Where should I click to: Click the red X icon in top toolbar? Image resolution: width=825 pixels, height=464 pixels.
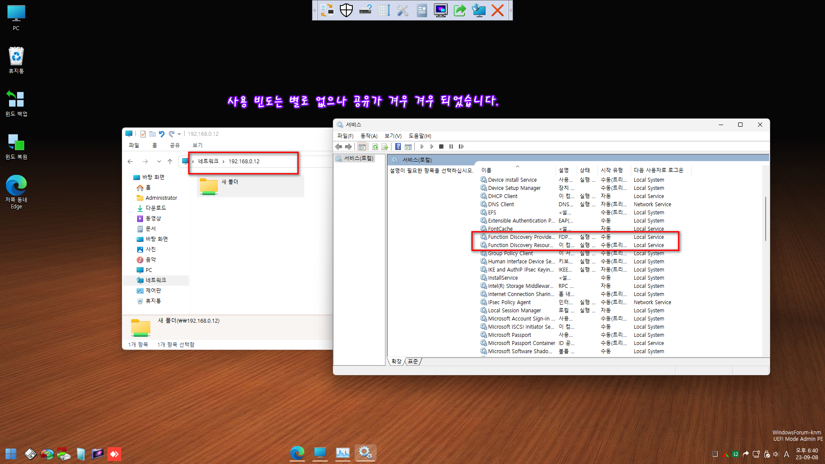click(498, 10)
